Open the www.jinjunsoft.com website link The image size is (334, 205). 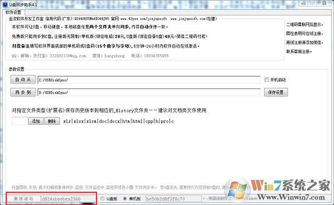pyautogui.click(x=188, y=19)
